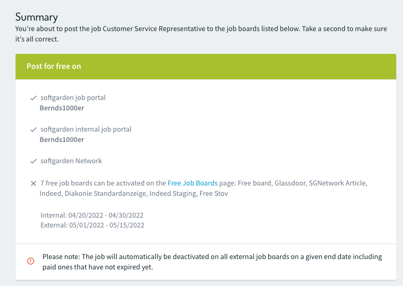403x286 pixels.
Task: Select 'softgarden Network' entry
Action: (71, 161)
